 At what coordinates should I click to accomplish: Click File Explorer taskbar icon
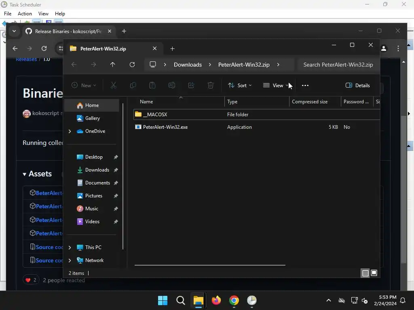(198, 300)
